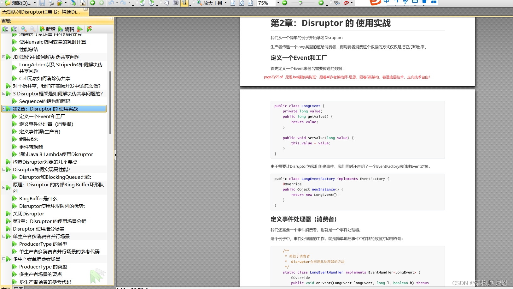Viewport: 513px width, 289px height.
Task: Rotate the page counterclockwise
Action: [143, 3]
